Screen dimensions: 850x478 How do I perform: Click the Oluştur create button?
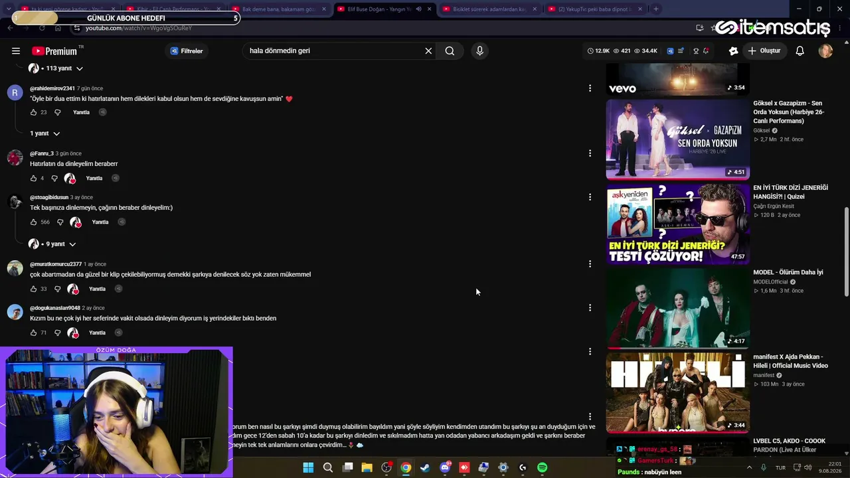[x=764, y=51]
